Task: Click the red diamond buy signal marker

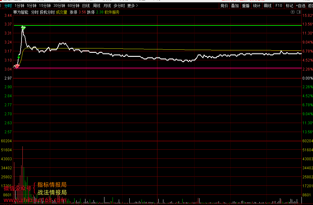Action: (17, 66)
